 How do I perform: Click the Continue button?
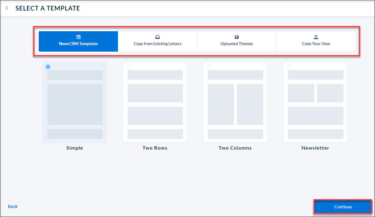click(x=343, y=207)
